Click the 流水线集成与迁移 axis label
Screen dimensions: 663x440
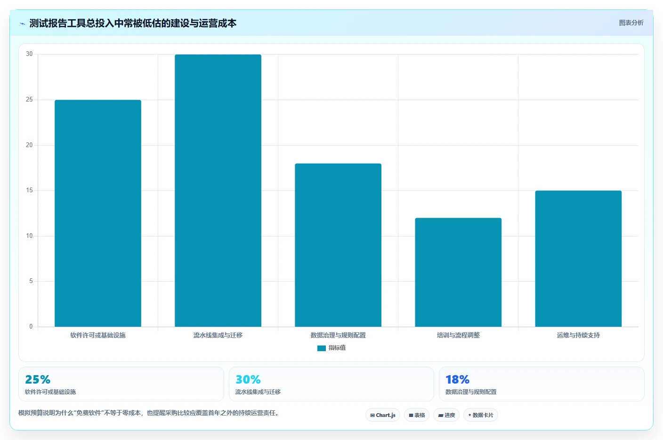click(218, 335)
